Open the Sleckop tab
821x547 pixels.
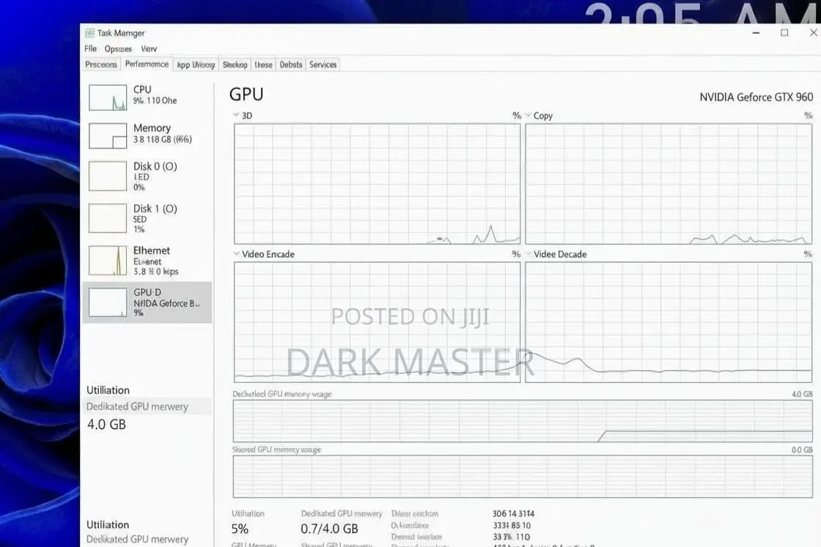235,65
